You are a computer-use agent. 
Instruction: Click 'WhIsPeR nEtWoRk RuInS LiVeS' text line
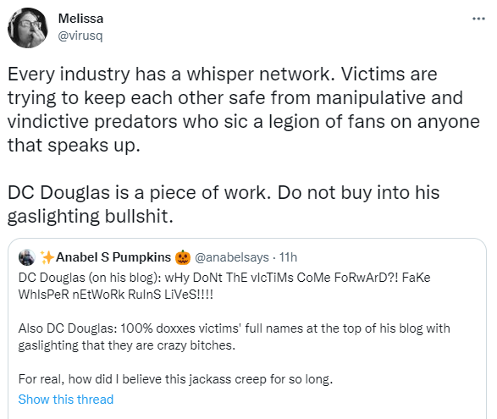pos(116,295)
